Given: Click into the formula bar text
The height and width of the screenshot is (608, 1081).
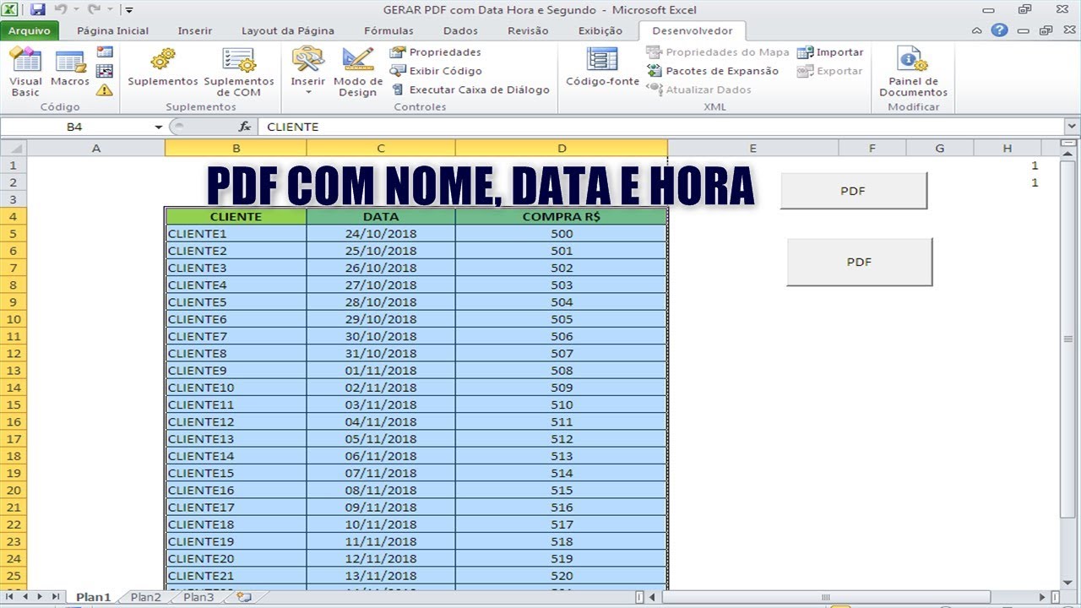Looking at the screenshot, I should (661, 127).
